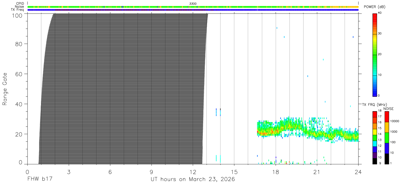Viewport: 403px width, 186px height.
Task: Click the NOISE legend title
Action: point(389,109)
